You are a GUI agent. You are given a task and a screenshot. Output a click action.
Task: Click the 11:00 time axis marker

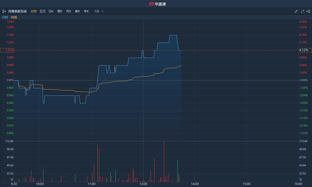91,184
